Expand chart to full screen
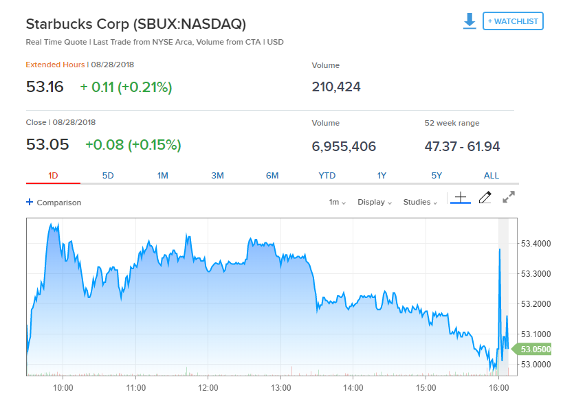 [x=509, y=198]
